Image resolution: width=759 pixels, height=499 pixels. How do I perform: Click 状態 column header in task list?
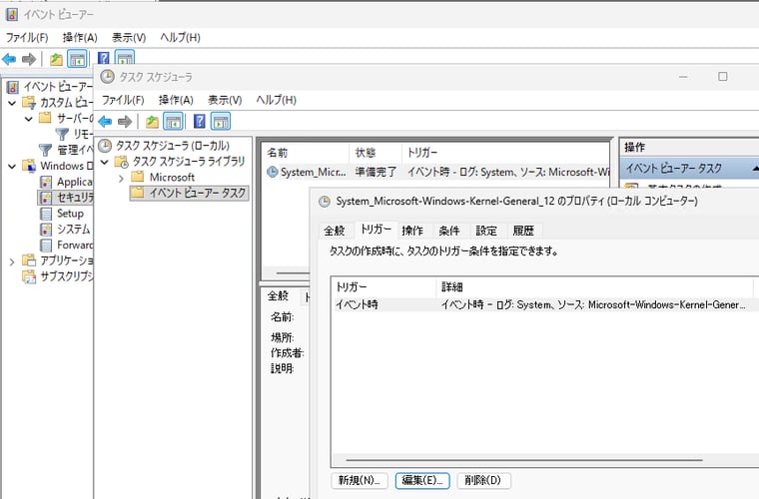[375, 153]
